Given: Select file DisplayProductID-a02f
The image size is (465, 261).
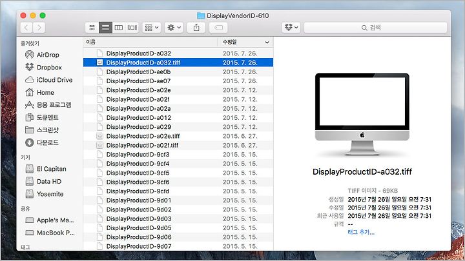Looking at the screenshot, I should click(x=178, y=99).
